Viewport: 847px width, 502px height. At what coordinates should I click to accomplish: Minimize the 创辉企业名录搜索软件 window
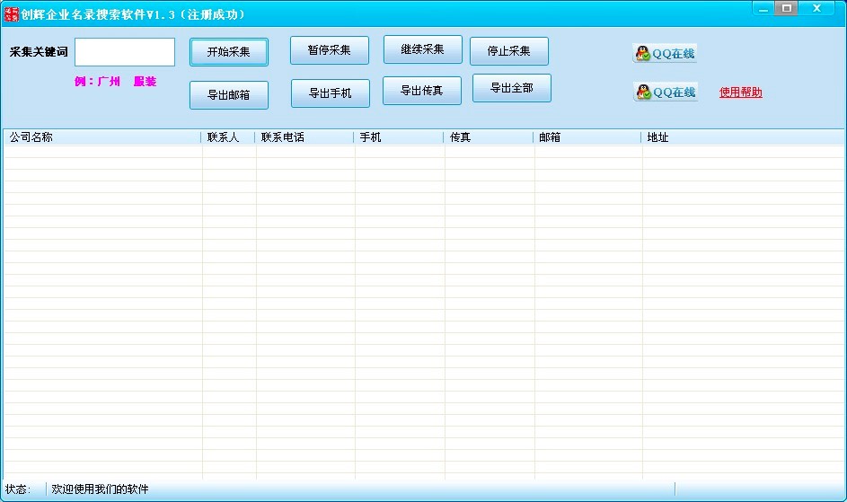(763, 9)
